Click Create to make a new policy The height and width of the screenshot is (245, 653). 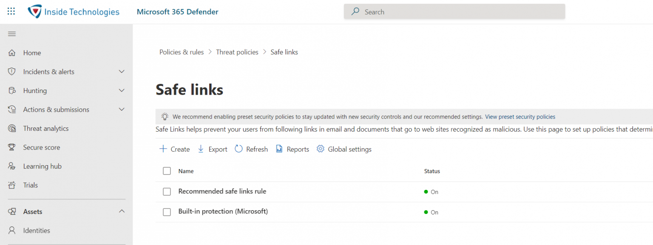[174, 149]
